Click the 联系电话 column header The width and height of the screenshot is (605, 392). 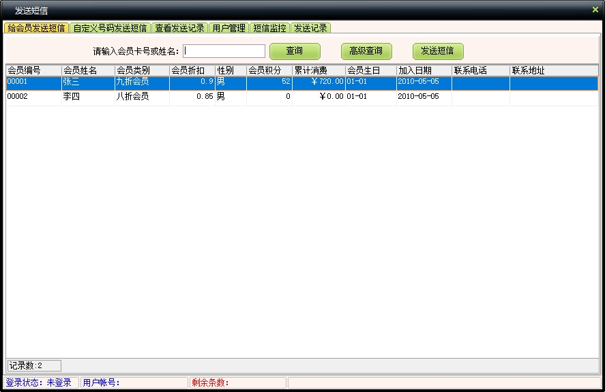tap(480, 70)
